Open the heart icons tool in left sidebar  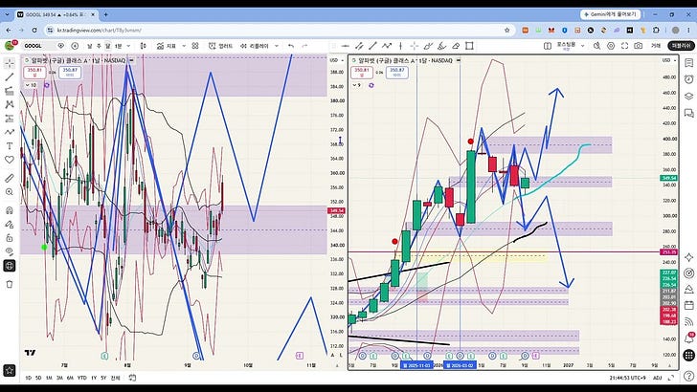10,160
